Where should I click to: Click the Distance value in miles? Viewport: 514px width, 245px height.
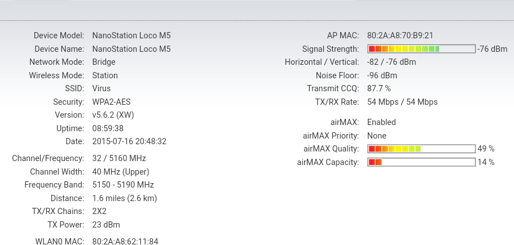pos(124,198)
